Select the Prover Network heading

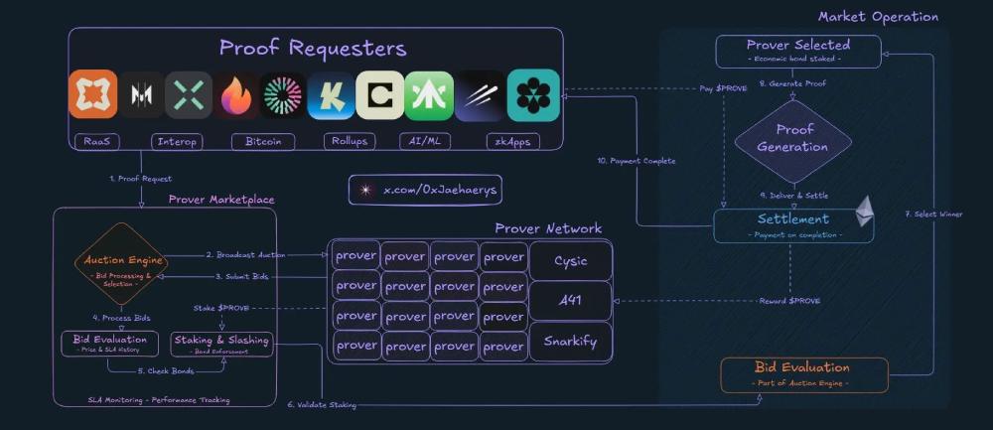(x=548, y=228)
